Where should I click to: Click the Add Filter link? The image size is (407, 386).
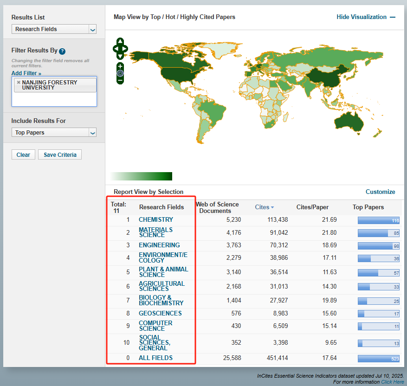[26, 73]
